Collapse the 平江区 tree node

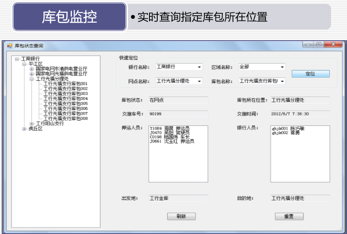tap(24, 64)
